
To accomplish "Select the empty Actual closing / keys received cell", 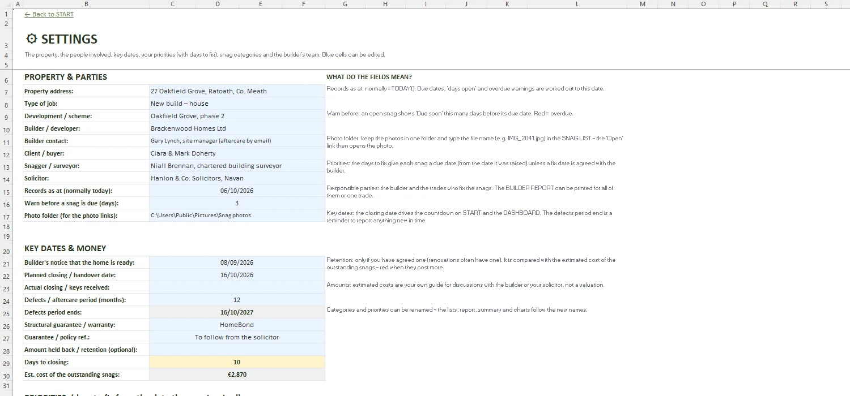I will click(237, 287).
